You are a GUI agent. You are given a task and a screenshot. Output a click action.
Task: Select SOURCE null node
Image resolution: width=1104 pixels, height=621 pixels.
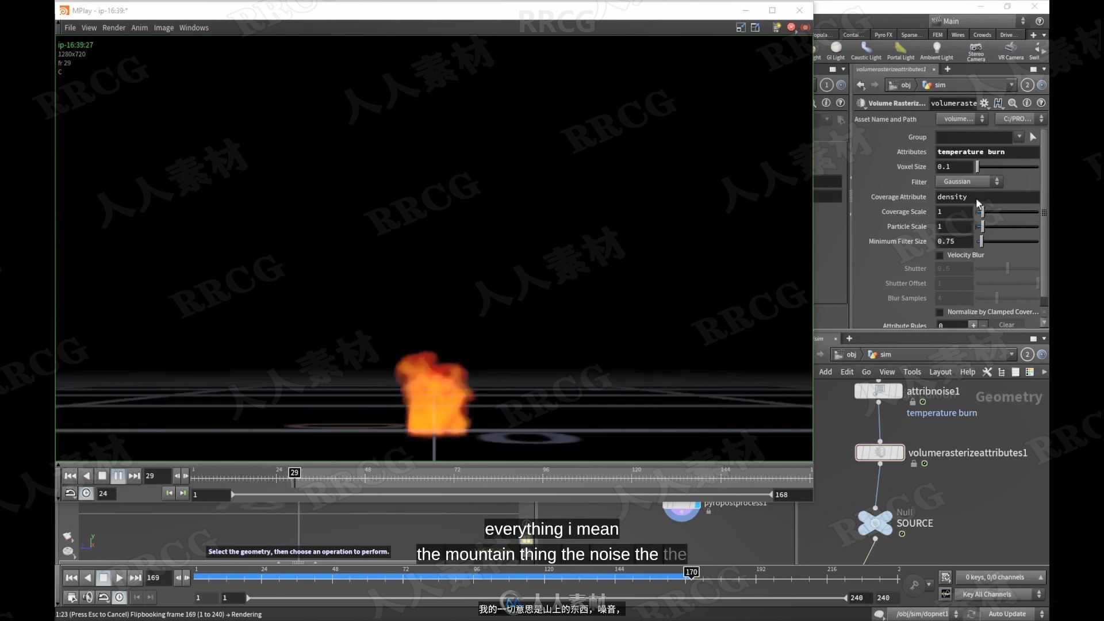click(875, 523)
